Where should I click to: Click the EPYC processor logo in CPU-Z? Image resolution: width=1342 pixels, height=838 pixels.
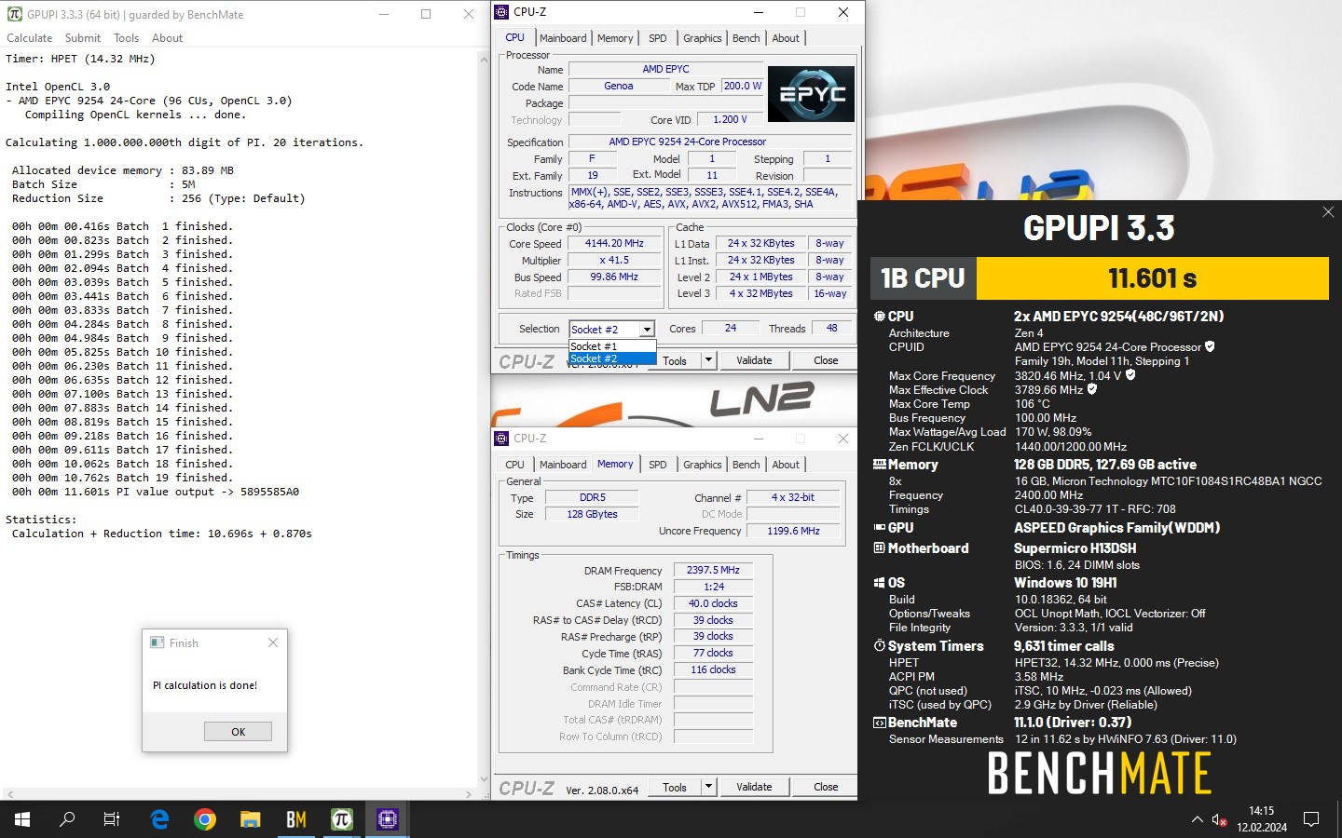811,93
